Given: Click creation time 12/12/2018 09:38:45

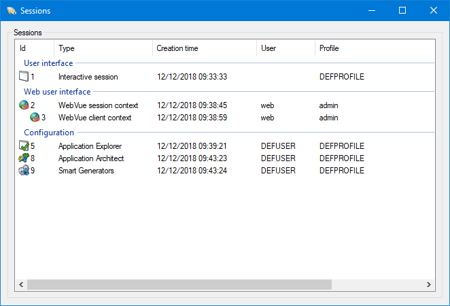Looking at the screenshot, I should click(x=192, y=105).
